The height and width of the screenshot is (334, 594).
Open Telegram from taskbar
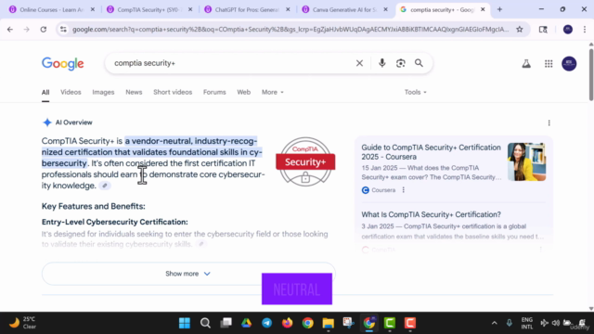266,323
